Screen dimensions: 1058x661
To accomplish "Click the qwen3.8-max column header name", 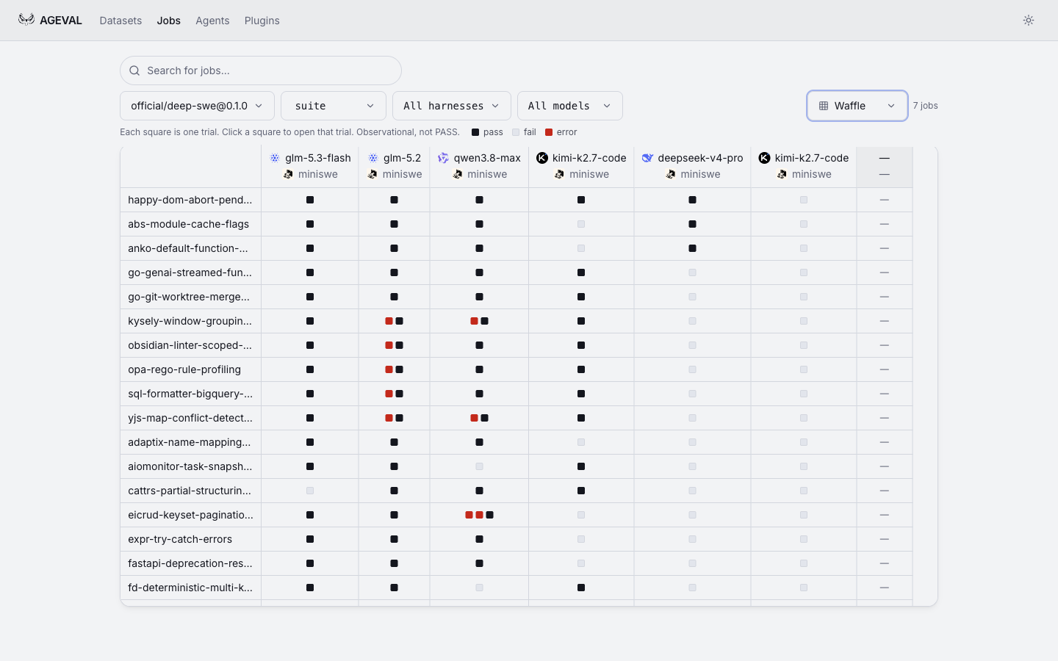I will (x=487, y=158).
